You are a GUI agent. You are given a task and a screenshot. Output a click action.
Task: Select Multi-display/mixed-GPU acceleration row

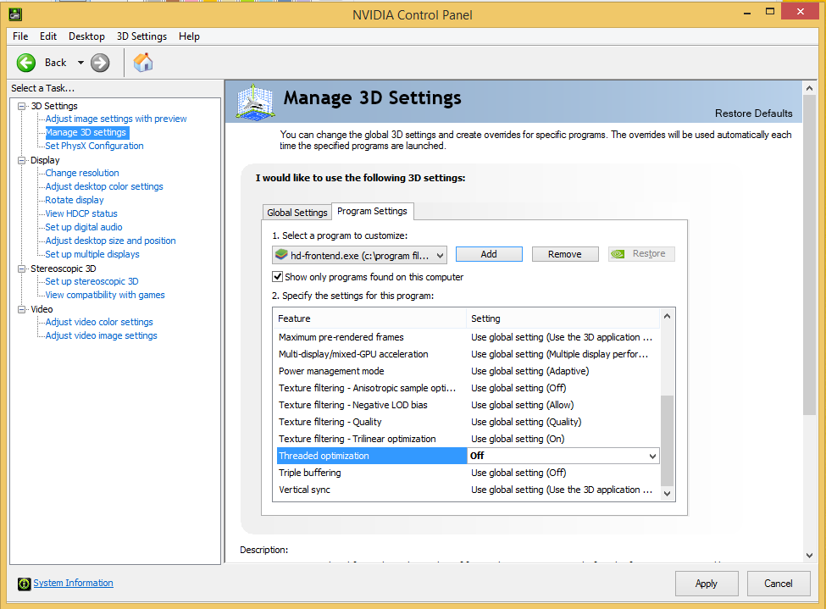468,354
